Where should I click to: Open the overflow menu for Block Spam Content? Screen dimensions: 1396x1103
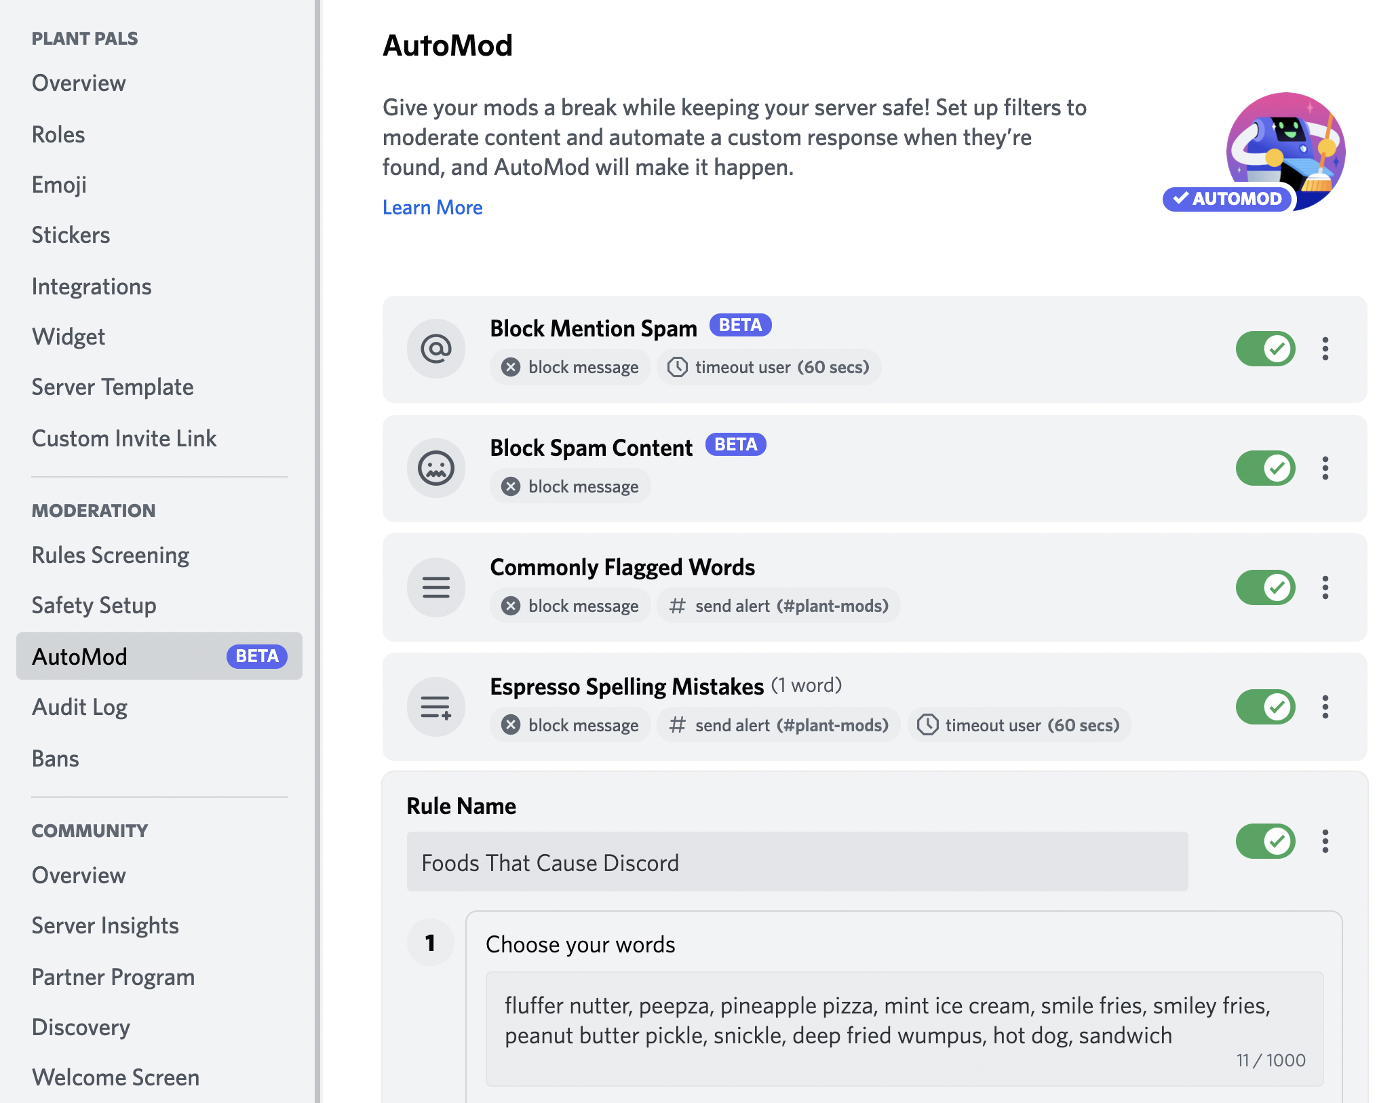click(1325, 468)
